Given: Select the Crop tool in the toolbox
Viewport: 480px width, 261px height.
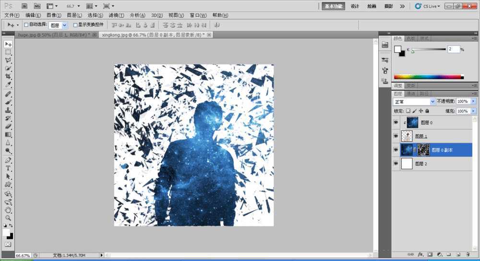Looking at the screenshot, I should coord(8,76).
